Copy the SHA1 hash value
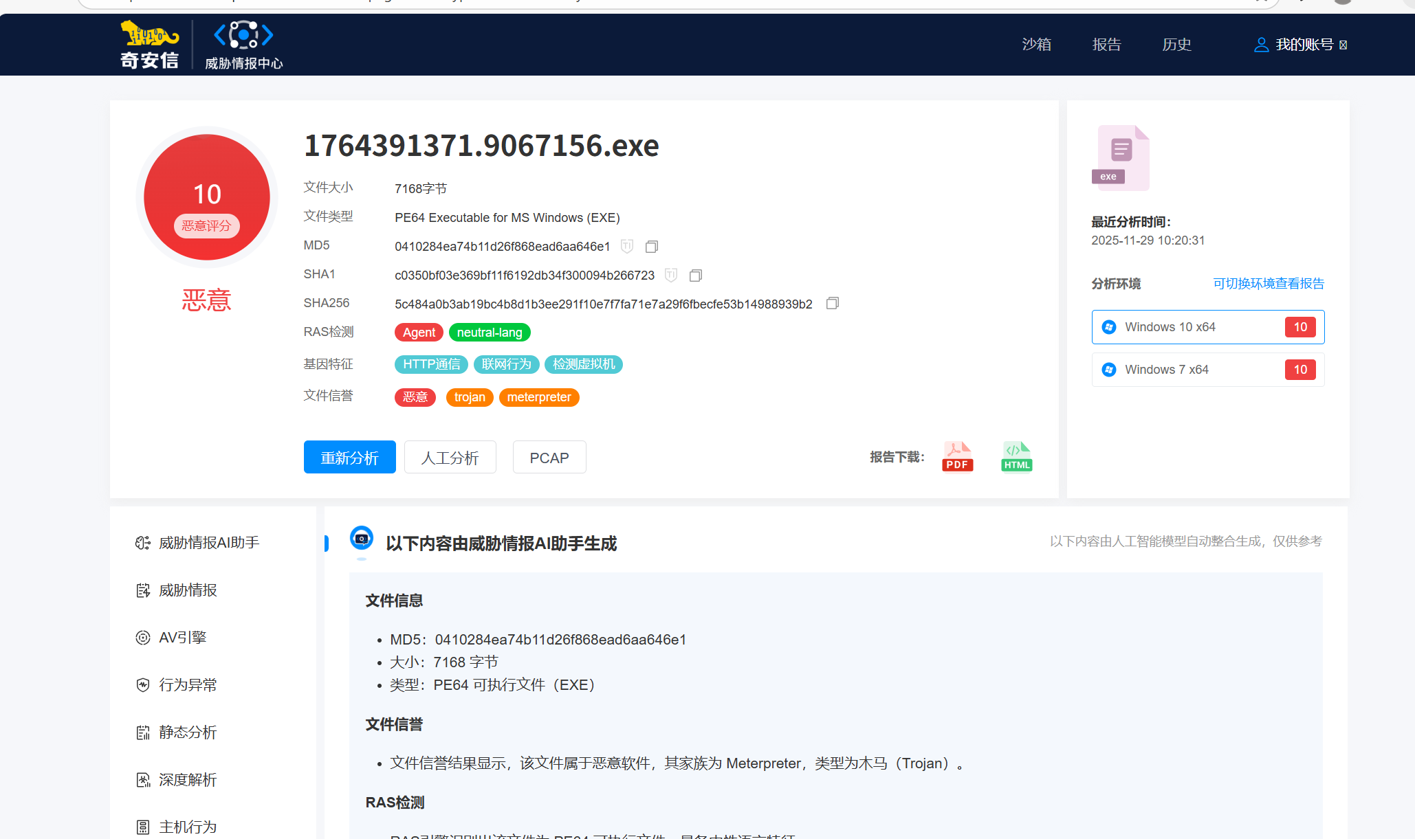The width and height of the screenshot is (1415, 839). (696, 275)
